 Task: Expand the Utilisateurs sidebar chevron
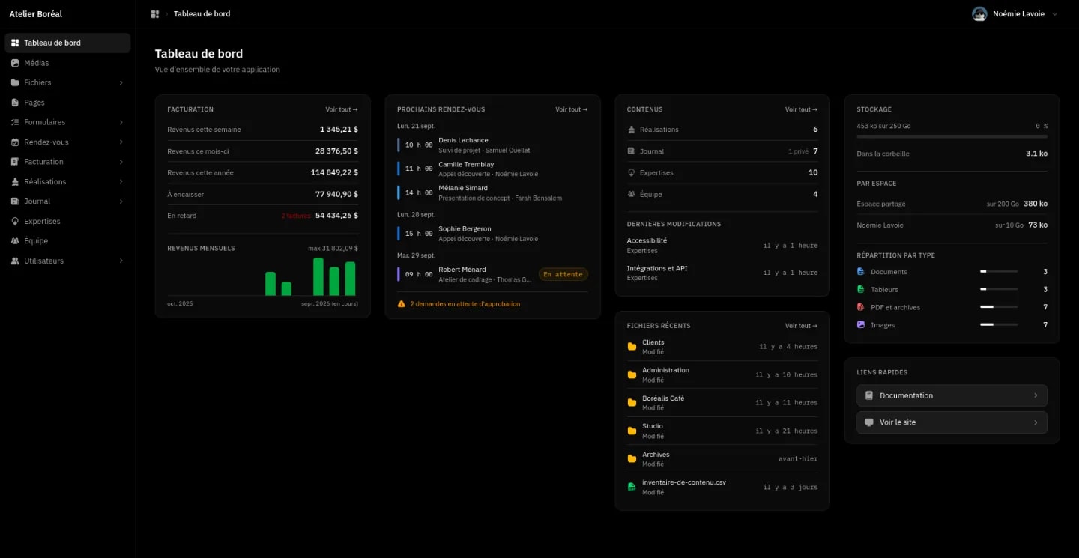point(121,261)
